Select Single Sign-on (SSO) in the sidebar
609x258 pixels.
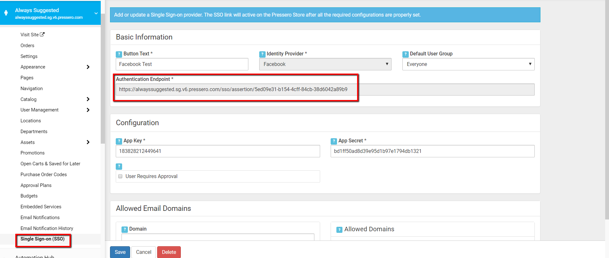coord(42,239)
